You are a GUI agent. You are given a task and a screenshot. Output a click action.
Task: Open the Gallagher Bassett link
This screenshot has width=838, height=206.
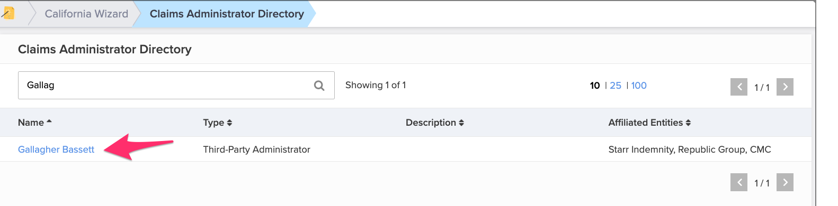[x=56, y=149]
